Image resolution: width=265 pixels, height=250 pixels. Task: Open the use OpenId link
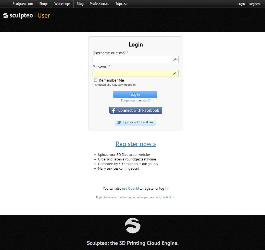[130, 189]
